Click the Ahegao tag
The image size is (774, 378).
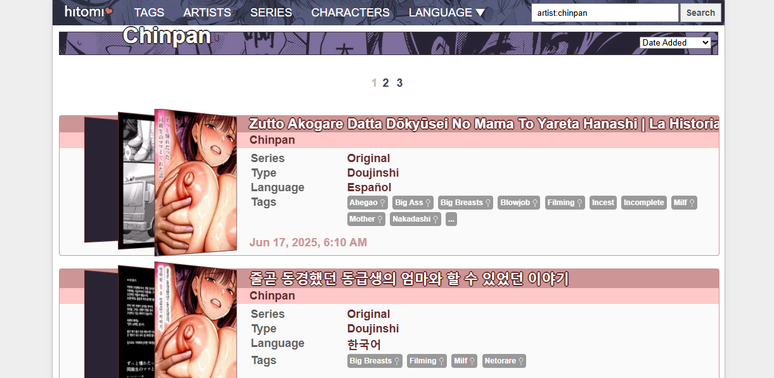[x=368, y=203]
